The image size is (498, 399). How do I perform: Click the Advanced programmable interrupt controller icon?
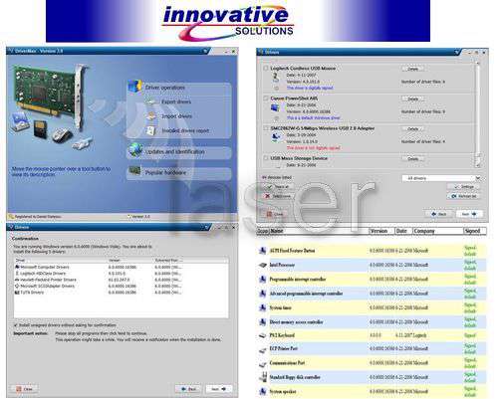coord(262,294)
